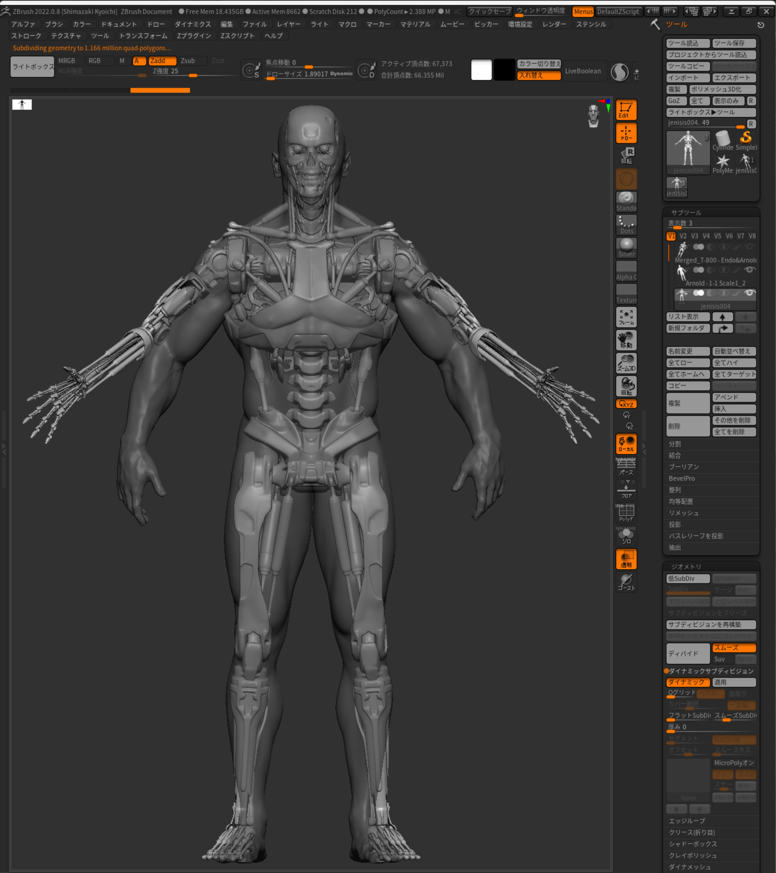Toggle Local (ローカル) symmetry icon
This screenshot has width=776, height=873.
[626, 443]
